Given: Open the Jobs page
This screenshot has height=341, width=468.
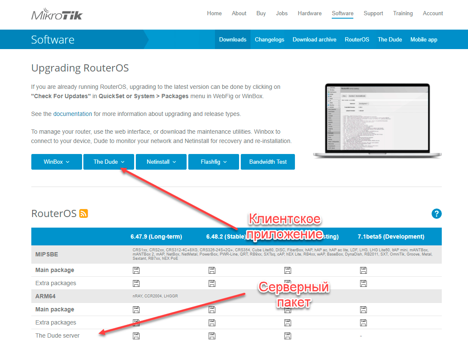Looking at the screenshot, I should tap(282, 14).
